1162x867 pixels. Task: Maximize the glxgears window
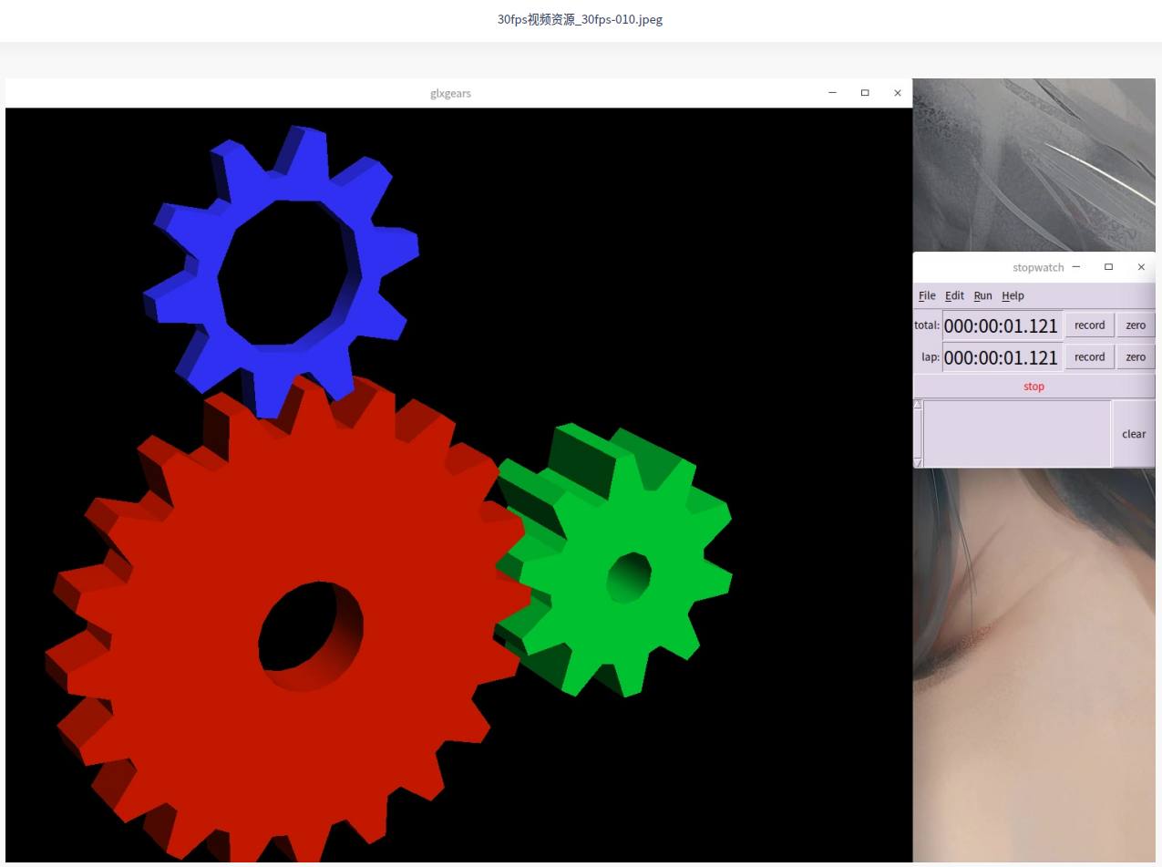(x=865, y=93)
